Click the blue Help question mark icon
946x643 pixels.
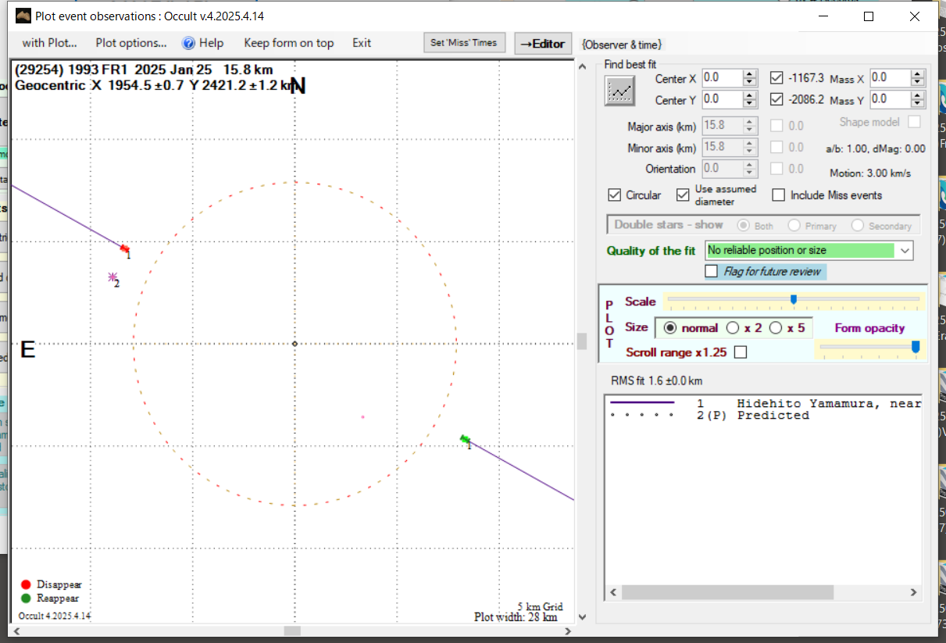point(188,43)
